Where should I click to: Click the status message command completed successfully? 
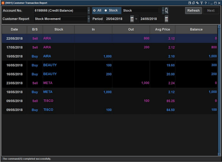tap(27, 159)
